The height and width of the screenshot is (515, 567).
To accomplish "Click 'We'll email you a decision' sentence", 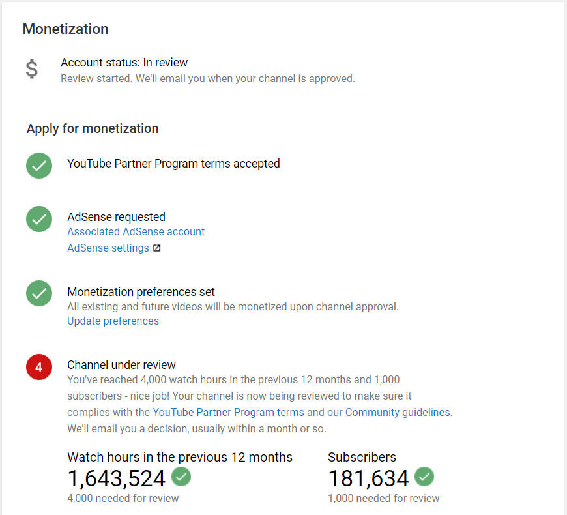I will click(x=197, y=428).
